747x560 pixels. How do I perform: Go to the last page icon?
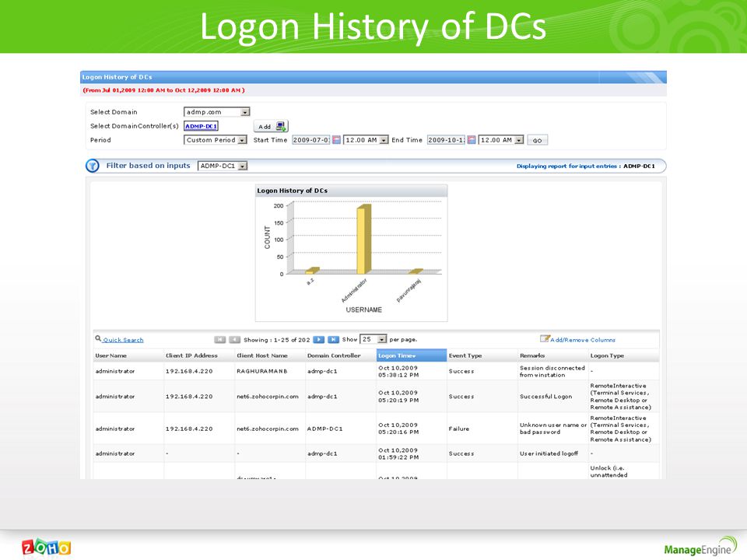click(334, 340)
